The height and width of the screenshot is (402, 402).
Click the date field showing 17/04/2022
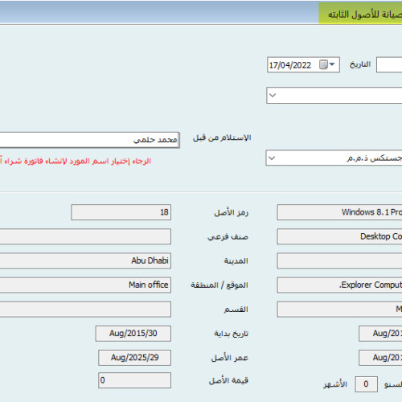[x=303, y=64]
